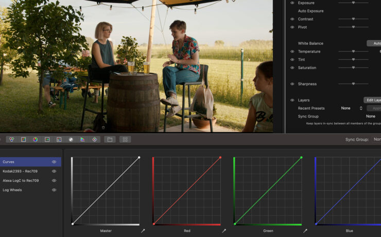Viewport: 381px width, 237px height.
Task: Click the Master curve bottom black point
Action: pyautogui.click(x=73, y=224)
